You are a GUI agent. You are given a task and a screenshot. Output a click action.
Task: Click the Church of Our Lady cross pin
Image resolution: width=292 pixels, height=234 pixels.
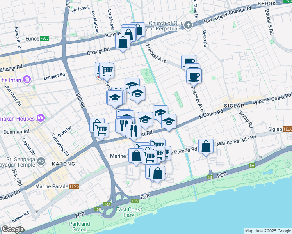tap(188, 25)
